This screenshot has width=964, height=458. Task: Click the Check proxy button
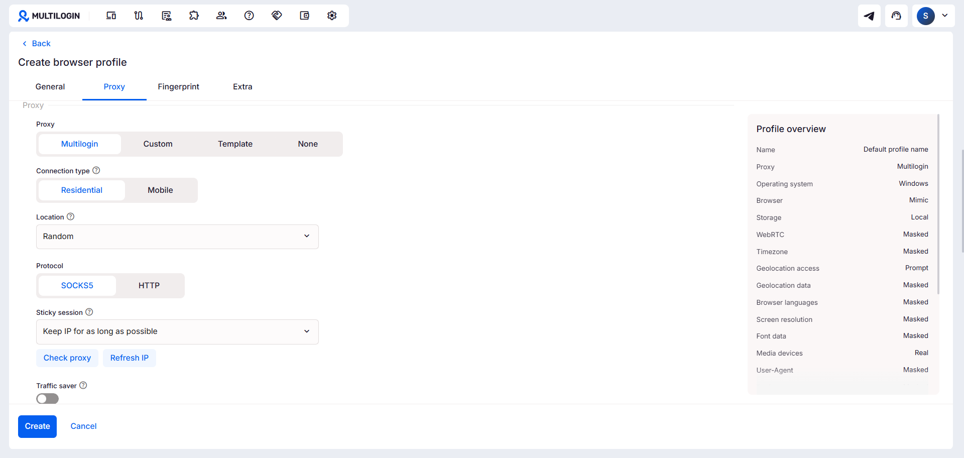67,358
